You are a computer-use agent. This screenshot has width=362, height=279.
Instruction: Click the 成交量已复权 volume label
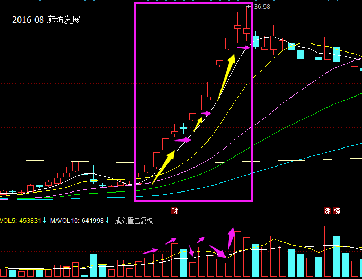pos(134,220)
